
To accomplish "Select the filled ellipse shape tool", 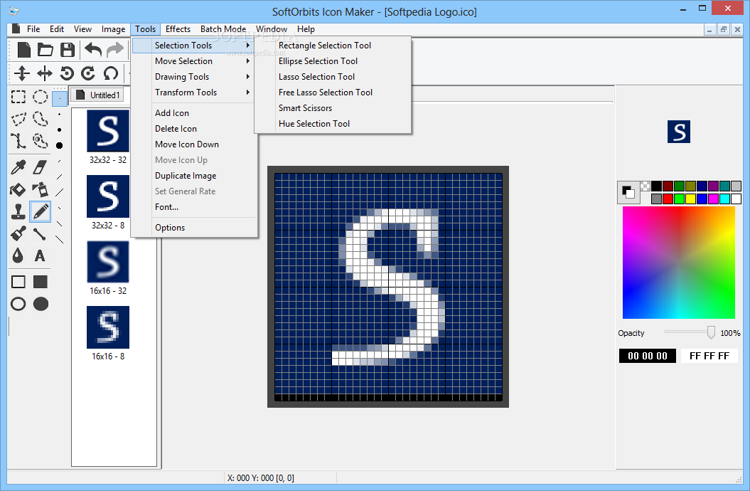I will click(x=41, y=304).
